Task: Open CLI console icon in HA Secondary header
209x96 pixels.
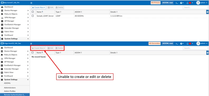Action: tap(177, 43)
